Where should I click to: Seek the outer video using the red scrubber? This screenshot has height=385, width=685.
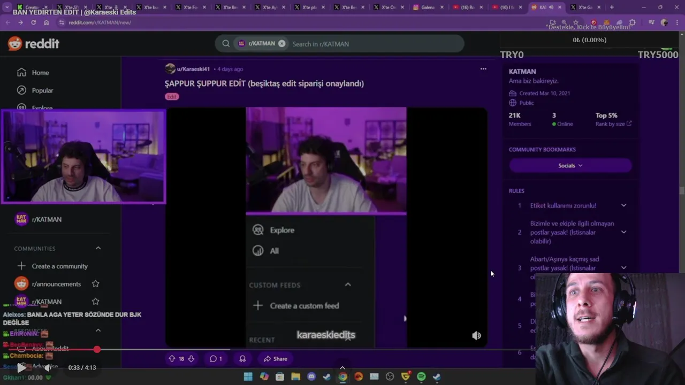pyautogui.click(x=97, y=349)
